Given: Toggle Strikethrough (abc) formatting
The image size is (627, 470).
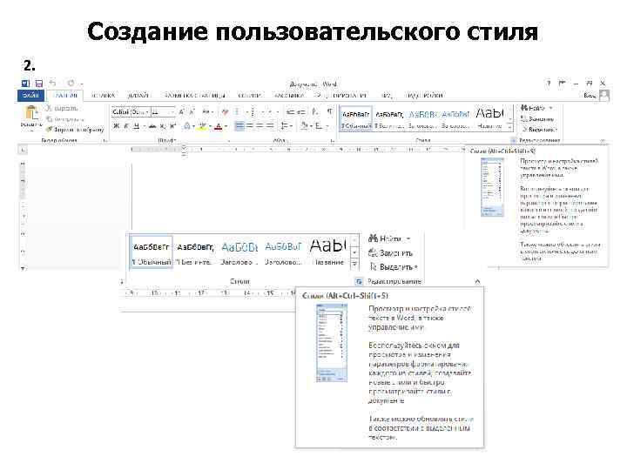Looking at the screenshot, I should [152, 126].
